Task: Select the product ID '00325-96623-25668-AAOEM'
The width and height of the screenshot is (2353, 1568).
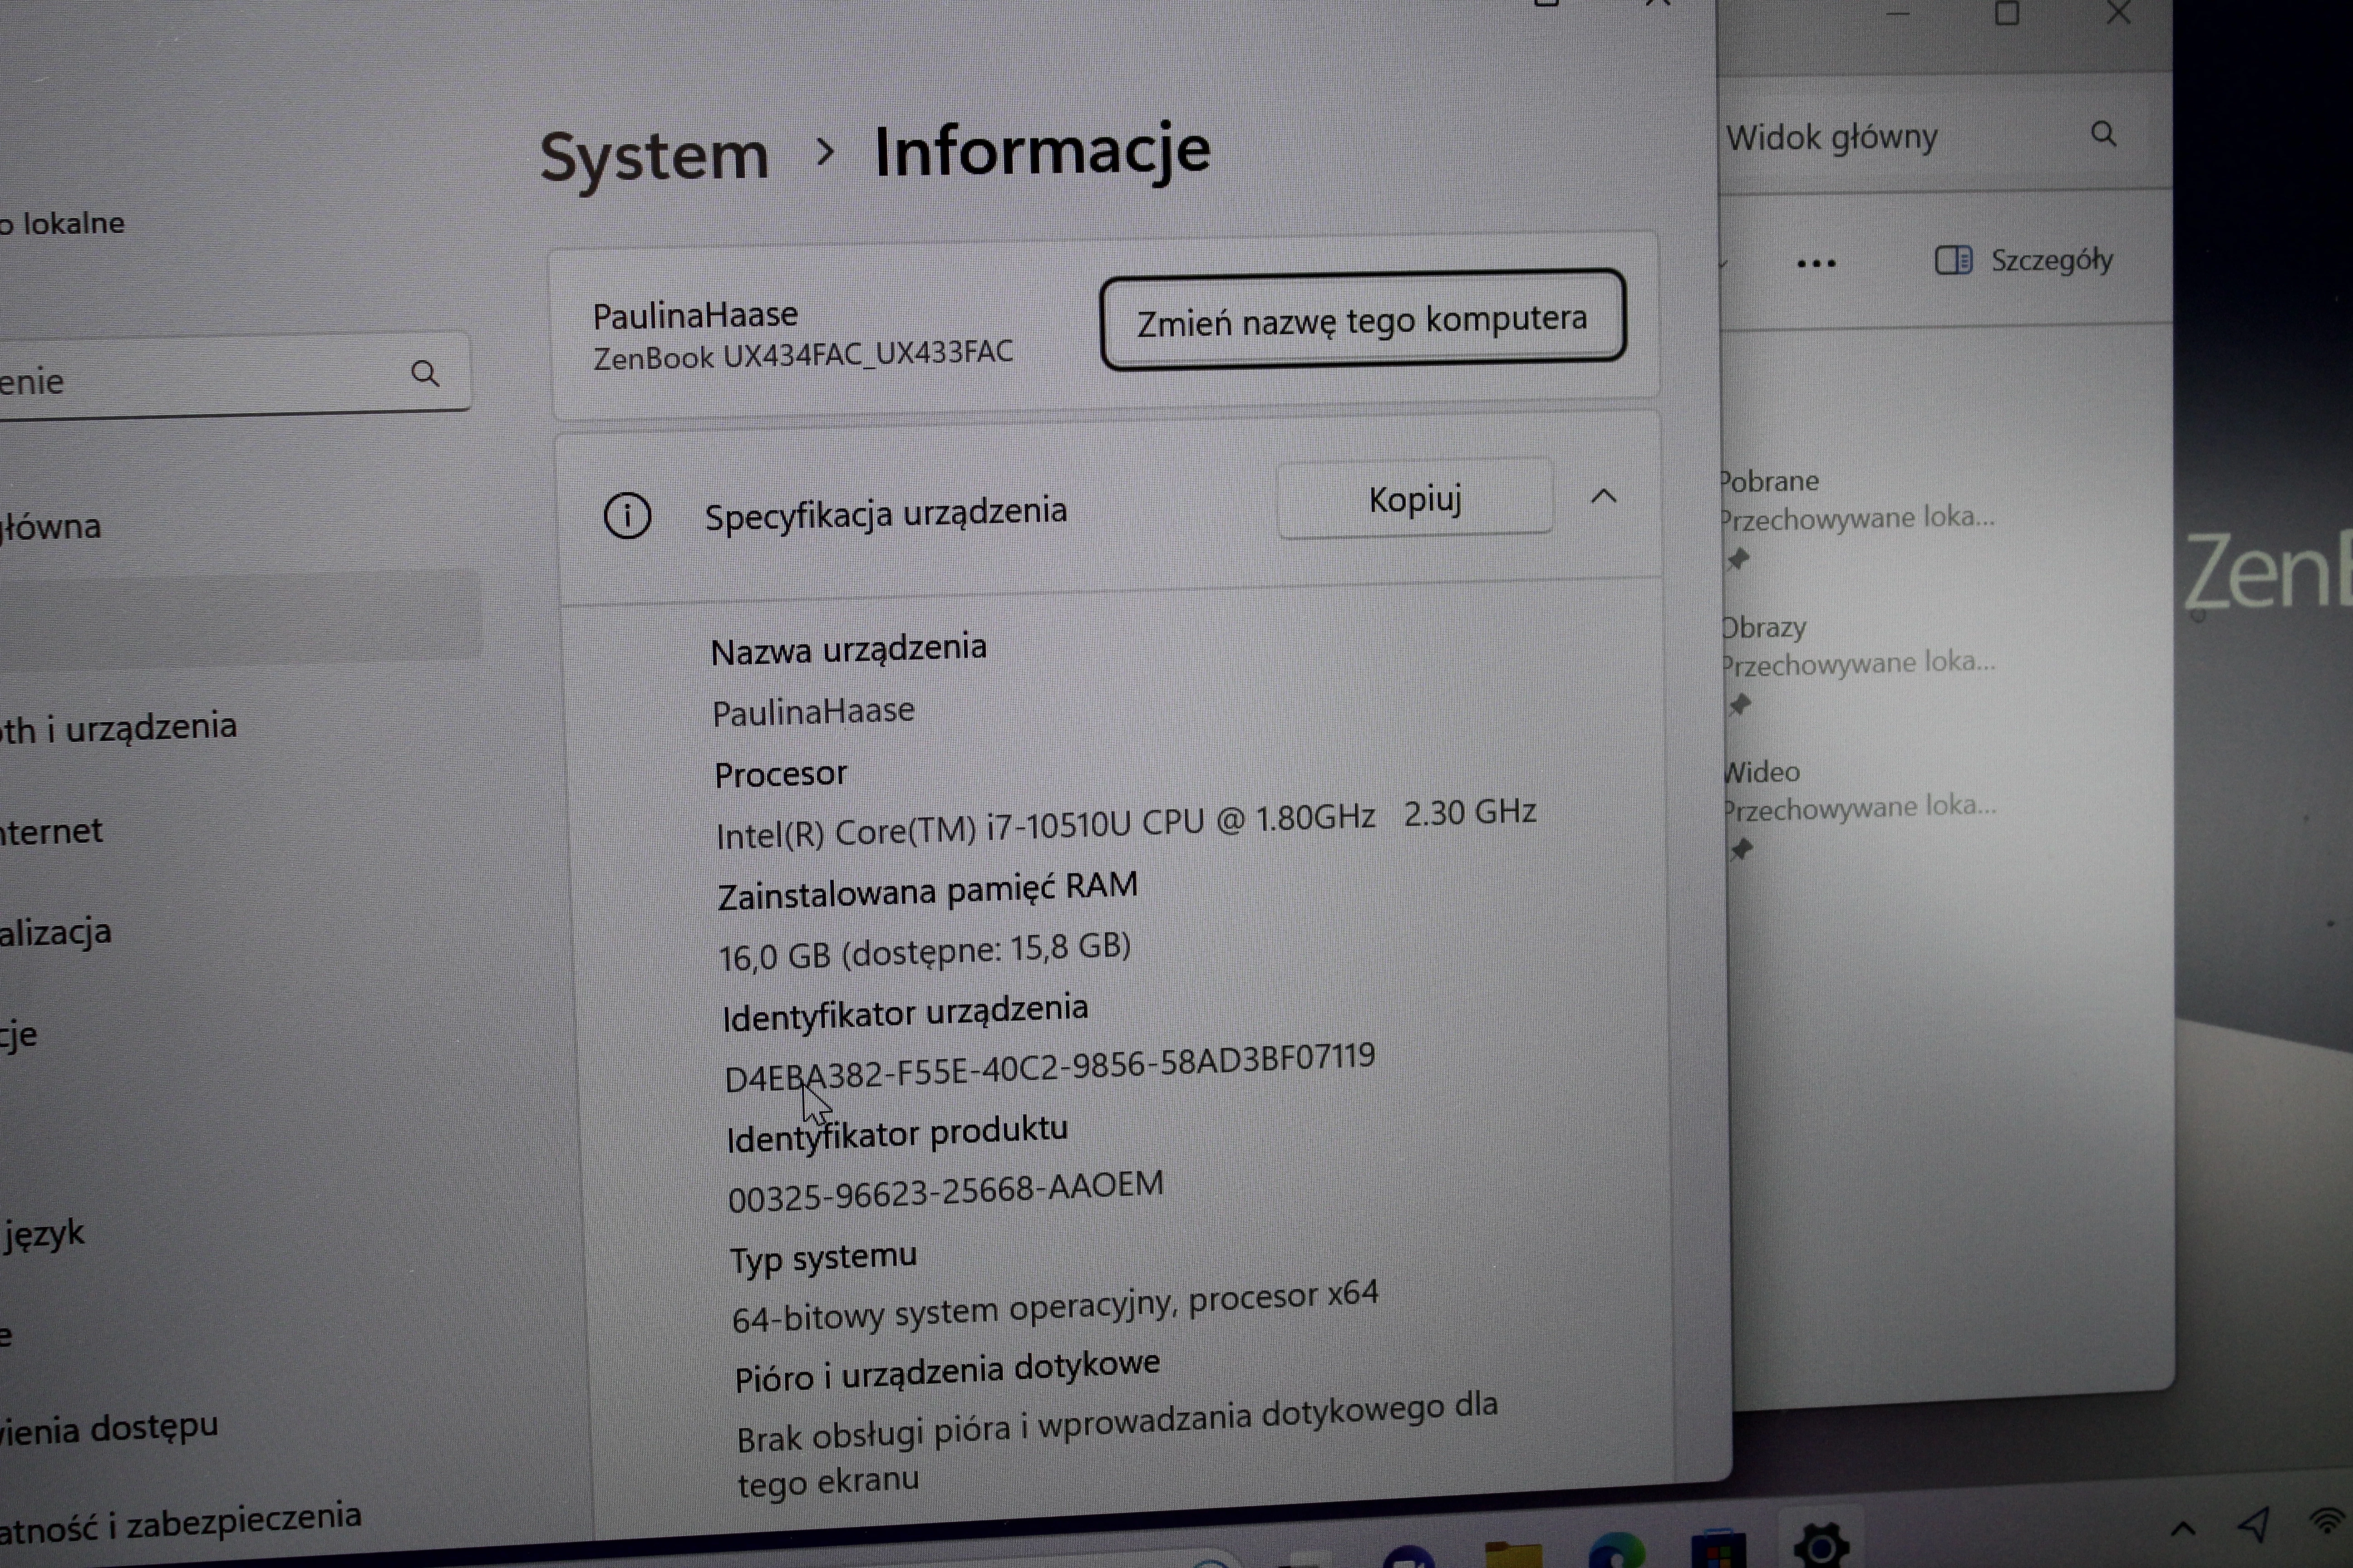Action: pos(946,1191)
